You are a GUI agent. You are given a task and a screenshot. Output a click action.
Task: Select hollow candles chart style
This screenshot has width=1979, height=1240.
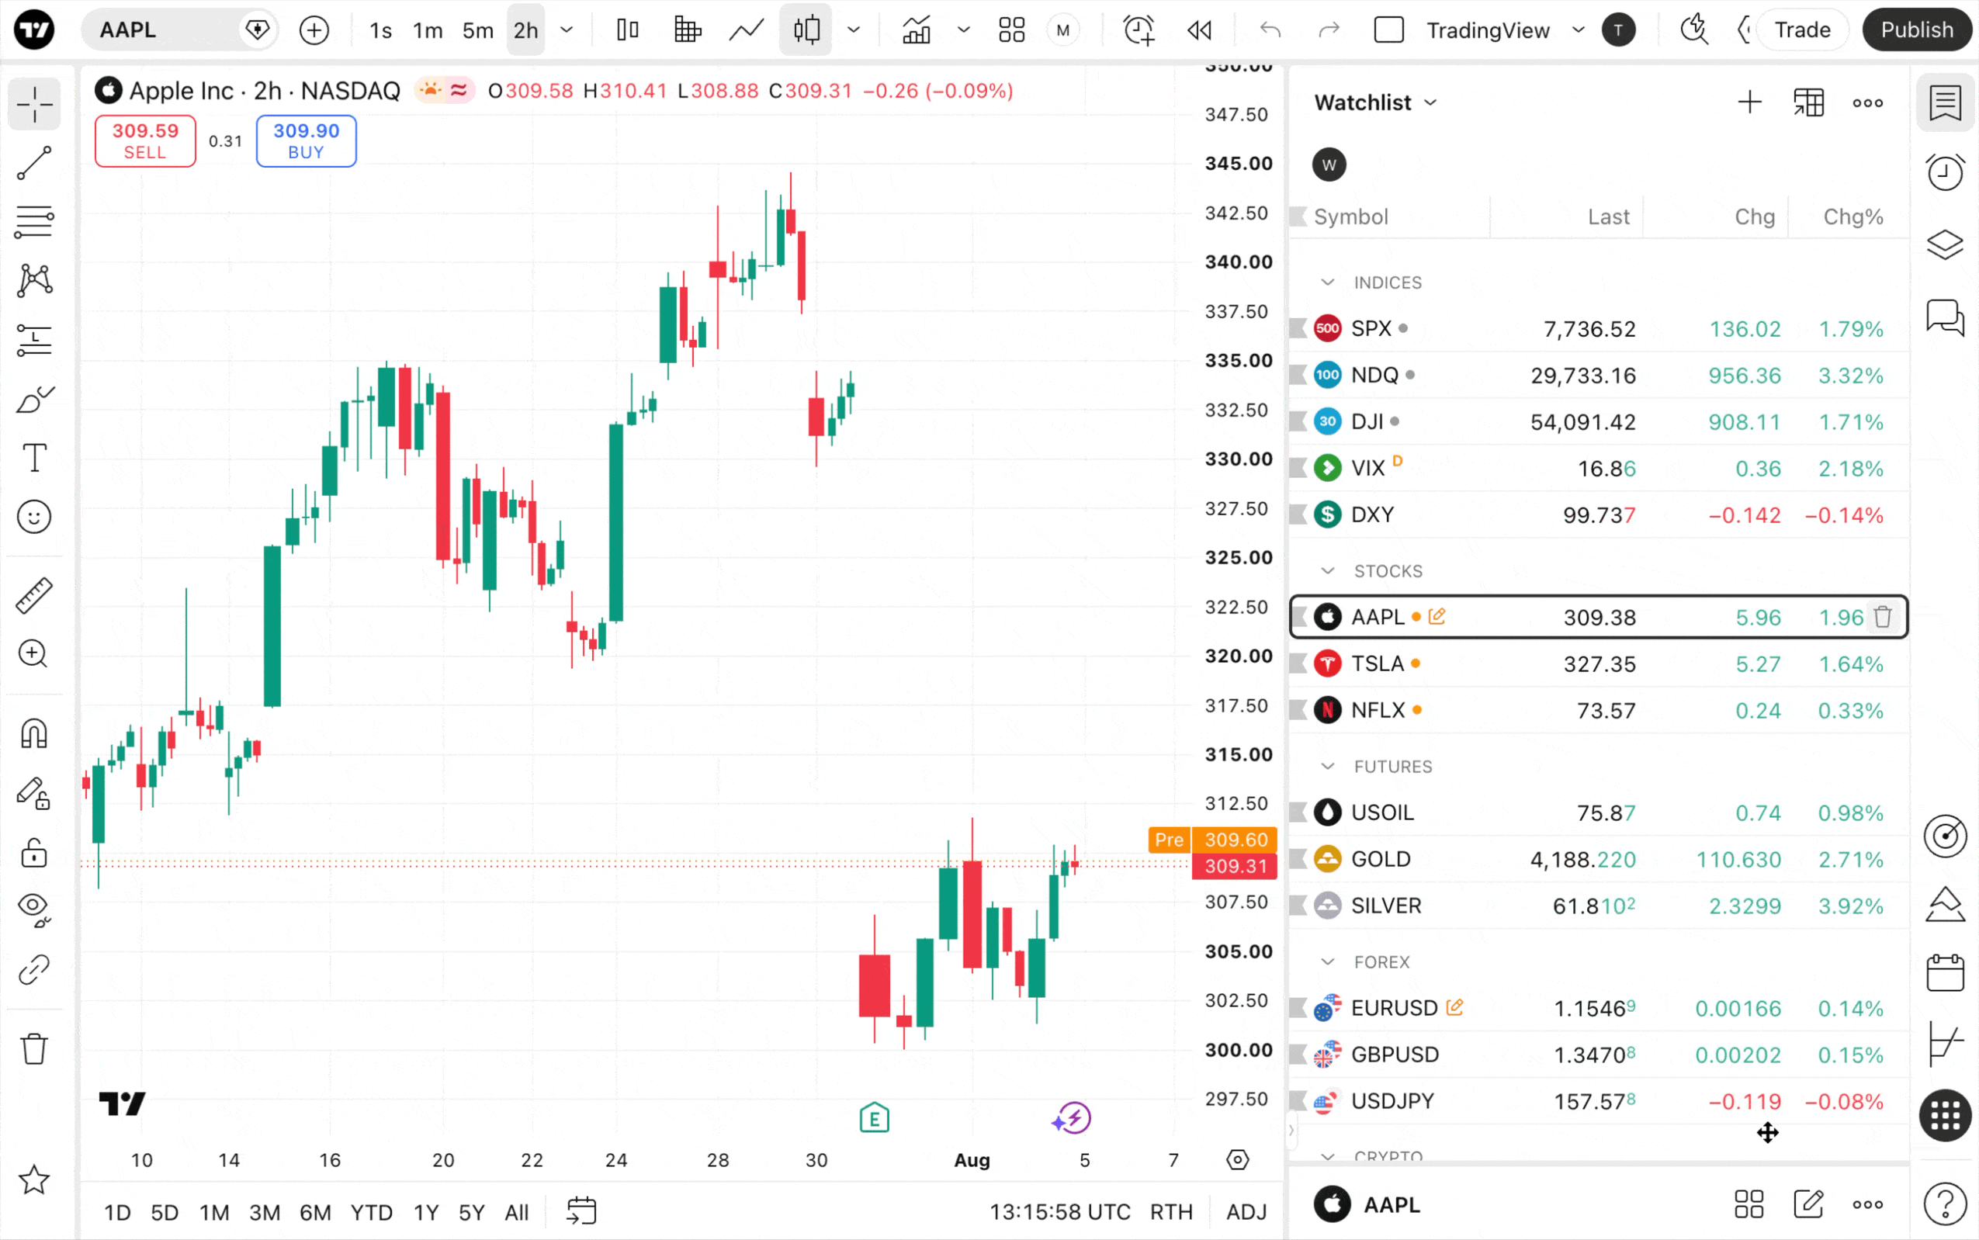806,30
